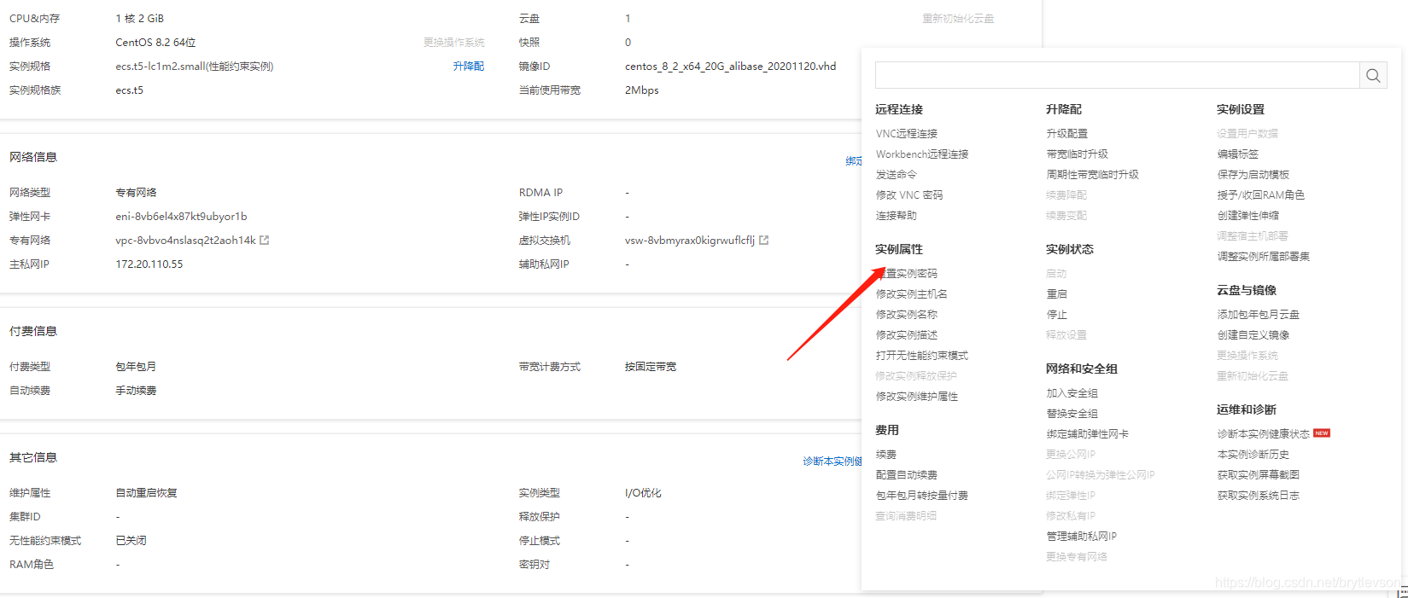Select 调整实例所属部署集
This screenshot has width=1408, height=598.
point(1264,257)
